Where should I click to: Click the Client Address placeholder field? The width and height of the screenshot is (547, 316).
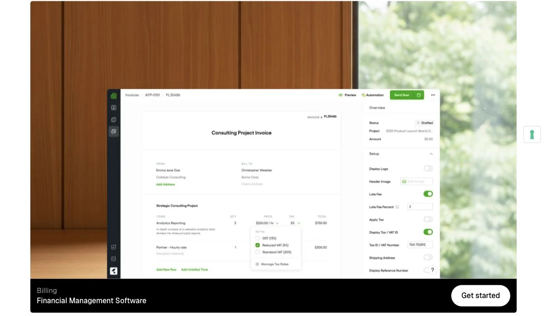click(x=252, y=184)
